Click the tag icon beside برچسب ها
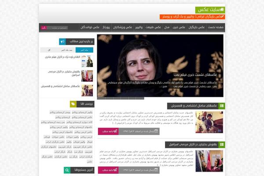Image resolution: width=264 pixels, height=176 pixels. pyautogui.click(x=73, y=104)
